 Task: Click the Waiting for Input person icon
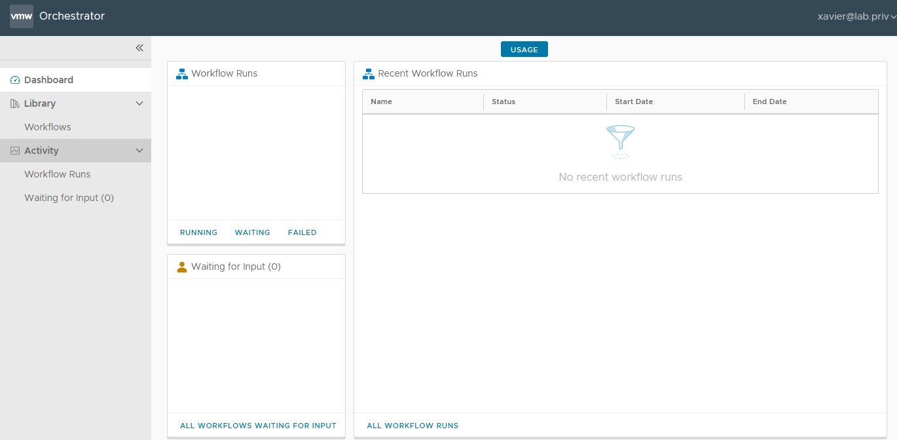(x=182, y=266)
